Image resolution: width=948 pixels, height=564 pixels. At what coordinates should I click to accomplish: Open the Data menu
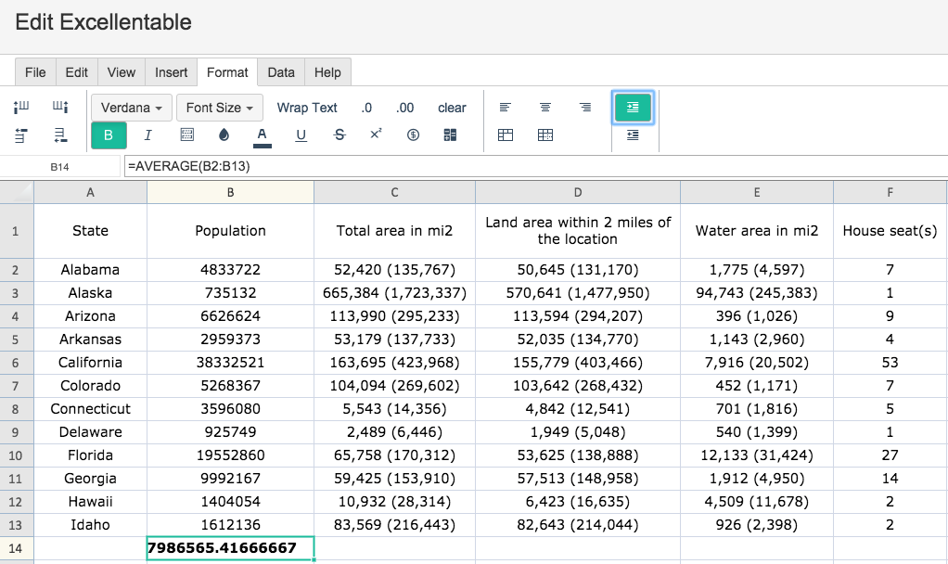(281, 72)
